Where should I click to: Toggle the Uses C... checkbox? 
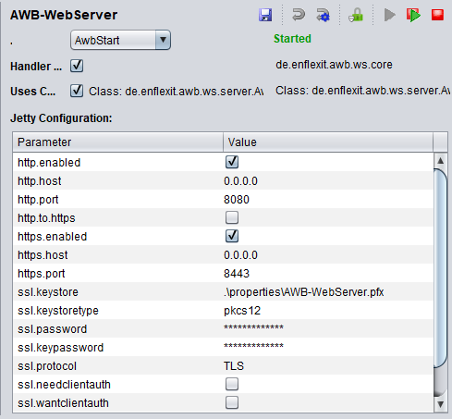pyautogui.click(x=77, y=91)
